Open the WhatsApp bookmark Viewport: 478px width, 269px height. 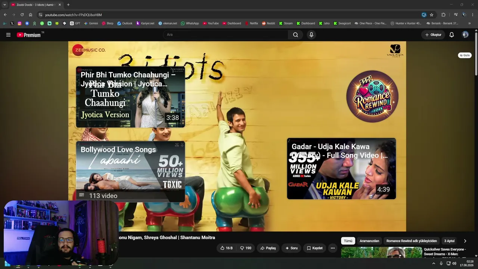190,23
